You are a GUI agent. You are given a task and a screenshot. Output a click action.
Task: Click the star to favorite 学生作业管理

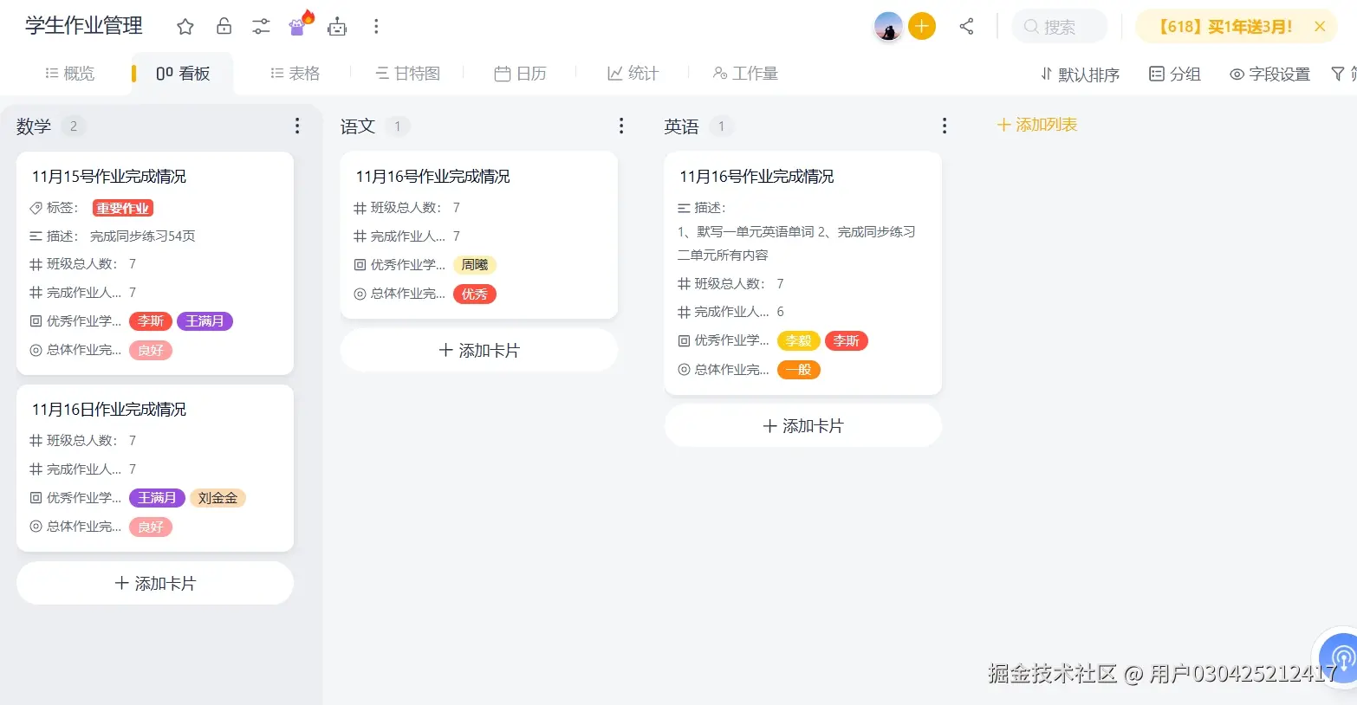pyautogui.click(x=185, y=26)
